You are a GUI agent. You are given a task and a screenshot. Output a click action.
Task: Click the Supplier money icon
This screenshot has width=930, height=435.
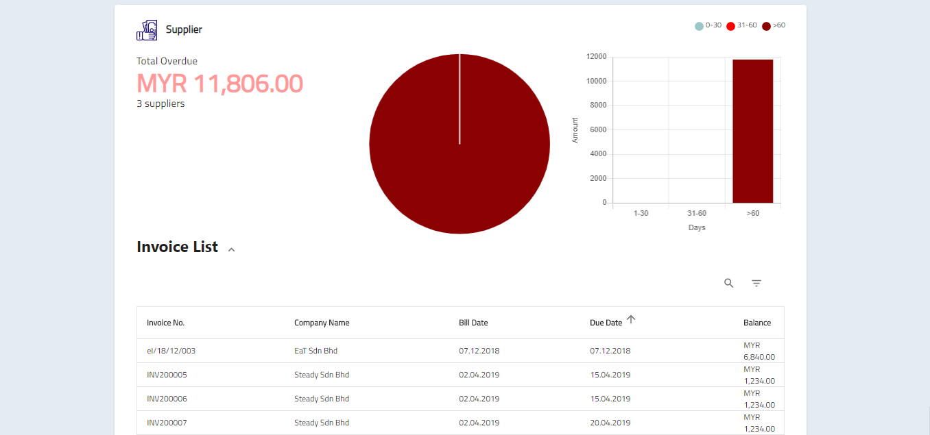[x=147, y=30]
